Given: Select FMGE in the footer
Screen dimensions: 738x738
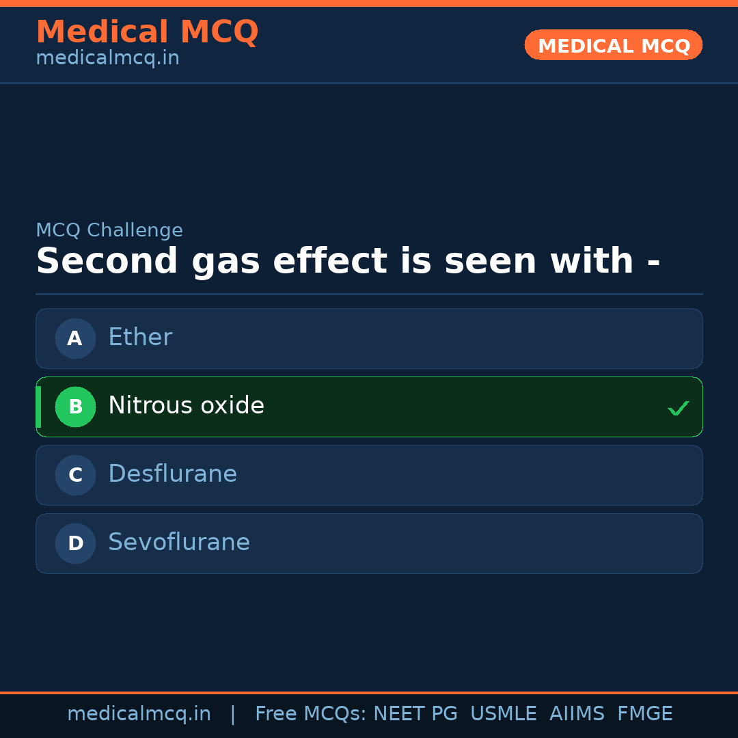Looking at the screenshot, I should point(644,714).
